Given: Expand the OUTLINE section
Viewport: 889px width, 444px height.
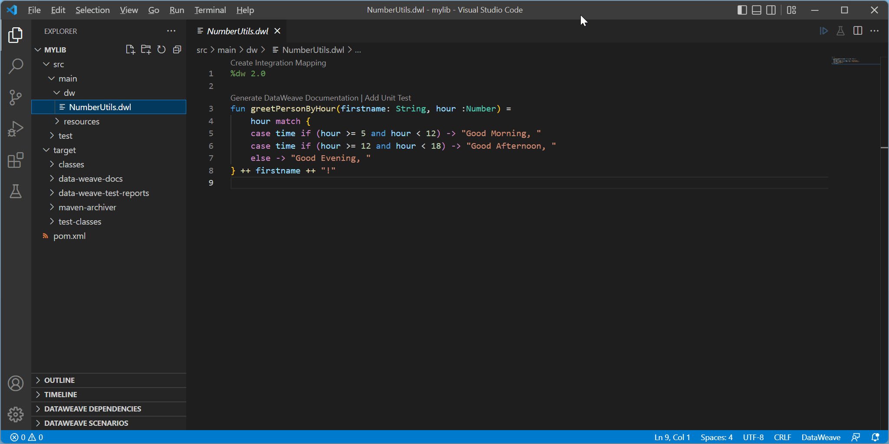Looking at the screenshot, I should (x=109, y=380).
